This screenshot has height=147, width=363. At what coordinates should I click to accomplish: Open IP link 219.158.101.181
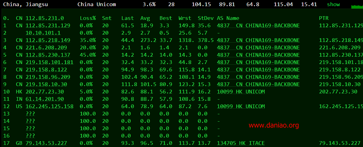point(49,62)
